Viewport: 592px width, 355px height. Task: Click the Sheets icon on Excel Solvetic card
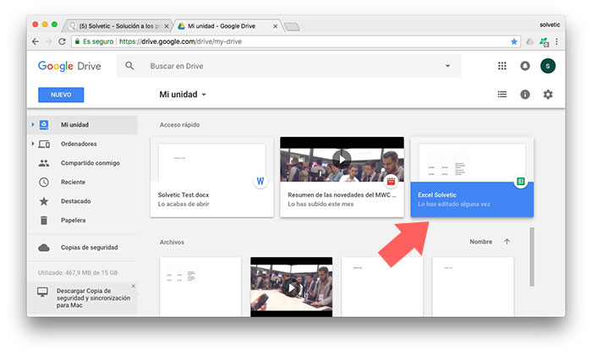pos(521,182)
